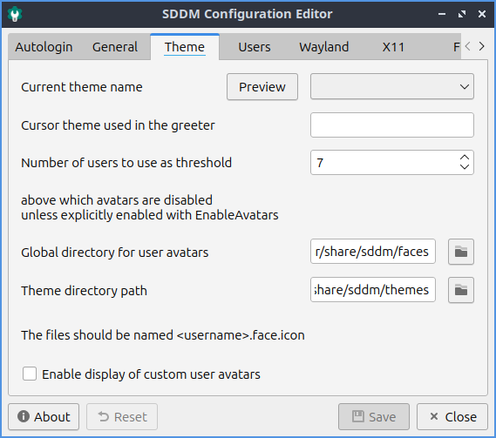
Task: Preview the current theme
Action: [262, 87]
